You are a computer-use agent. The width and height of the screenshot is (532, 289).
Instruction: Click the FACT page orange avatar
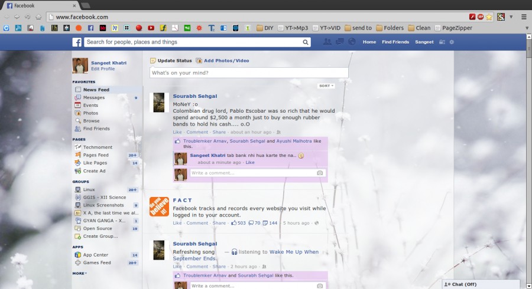click(x=159, y=207)
